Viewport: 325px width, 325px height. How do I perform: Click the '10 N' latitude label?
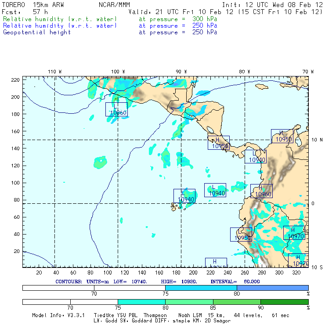point(317,140)
